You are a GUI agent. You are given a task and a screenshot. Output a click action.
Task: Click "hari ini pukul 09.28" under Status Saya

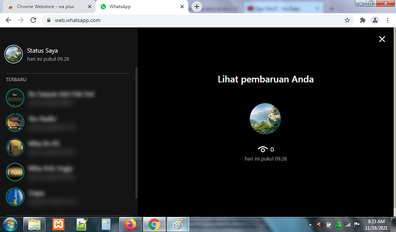tap(48, 59)
